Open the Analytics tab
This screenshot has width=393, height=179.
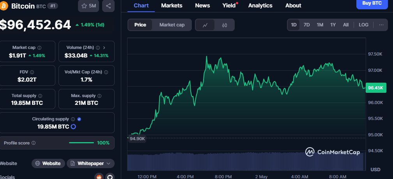click(x=260, y=5)
